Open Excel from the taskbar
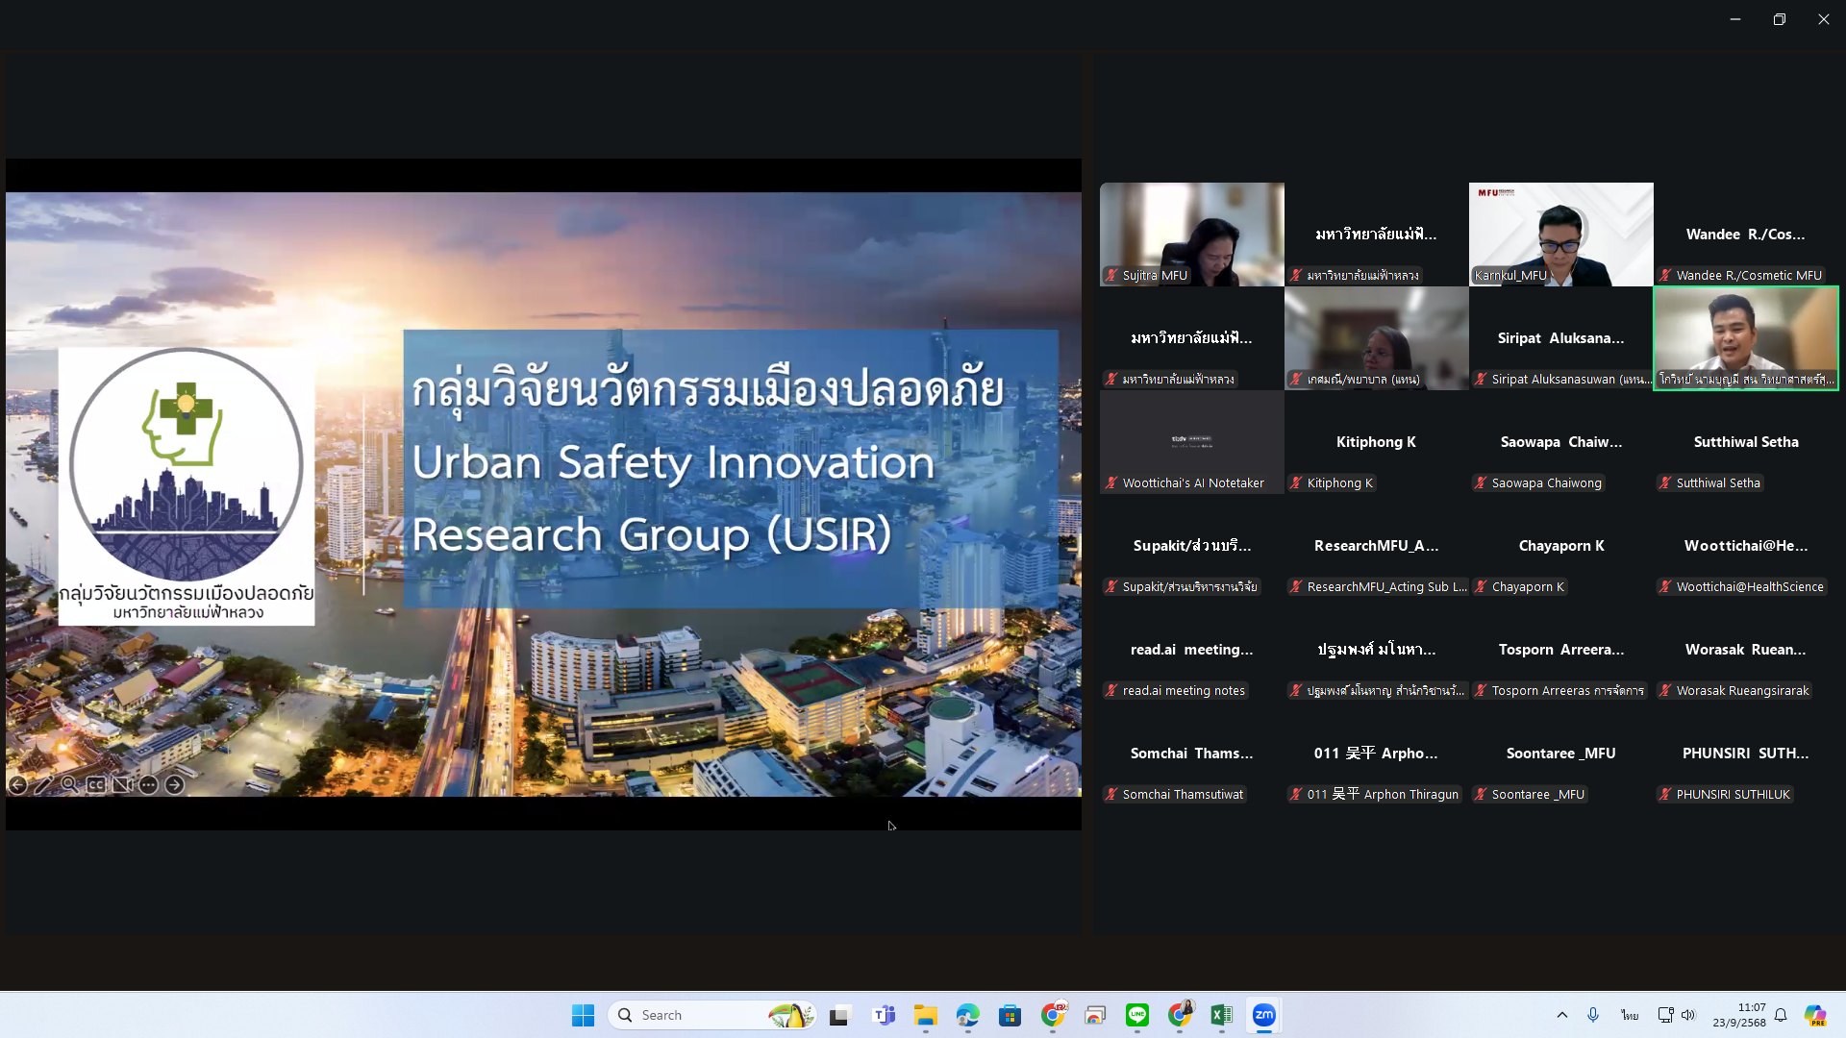This screenshot has width=1846, height=1038. (1221, 1015)
